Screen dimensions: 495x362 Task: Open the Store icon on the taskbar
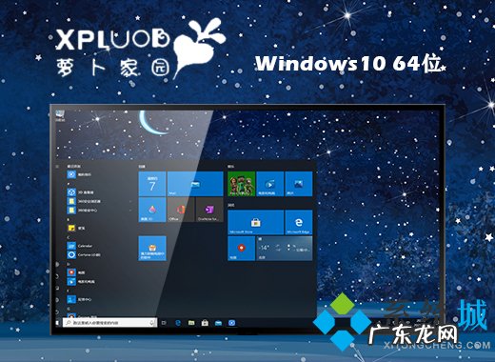point(205,323)
